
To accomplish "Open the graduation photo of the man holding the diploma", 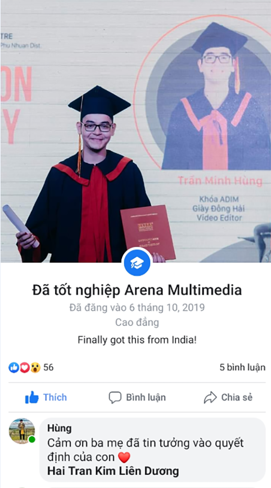I will (135, 131).
